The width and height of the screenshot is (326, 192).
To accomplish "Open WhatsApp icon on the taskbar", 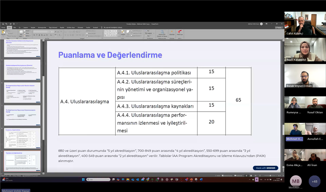I will [x=157, y=180].
